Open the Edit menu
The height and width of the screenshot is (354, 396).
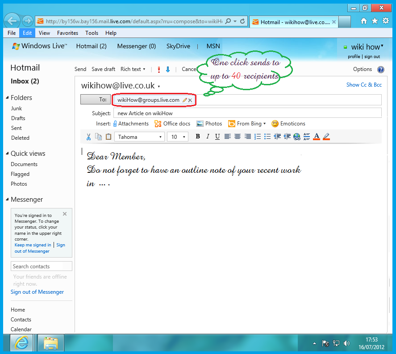tap(27, 33)
